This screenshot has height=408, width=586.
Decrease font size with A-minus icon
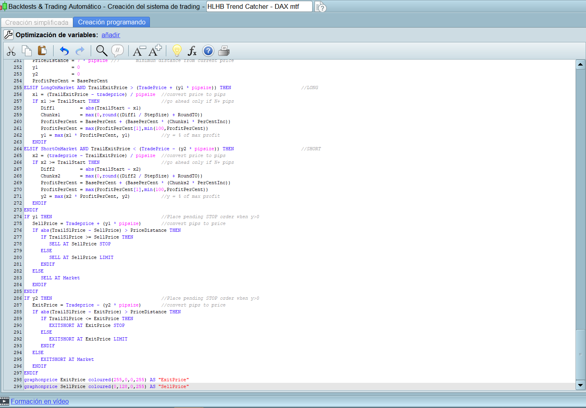139,51
